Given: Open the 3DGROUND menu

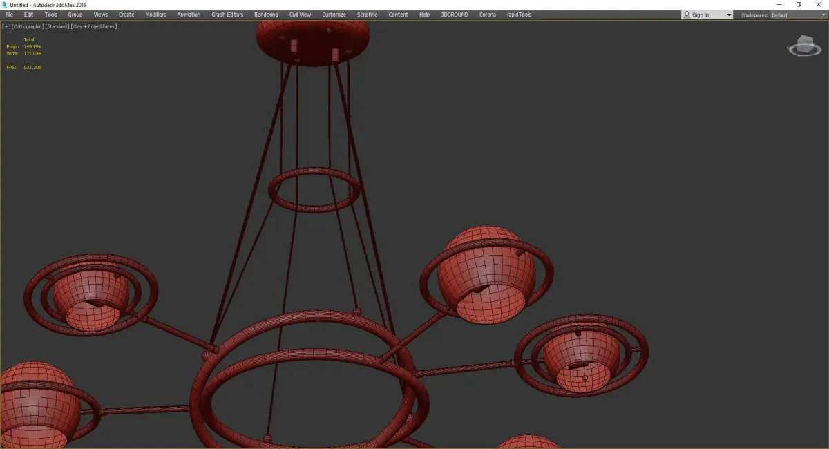Looking at the screenshot, I should [454, 15].
